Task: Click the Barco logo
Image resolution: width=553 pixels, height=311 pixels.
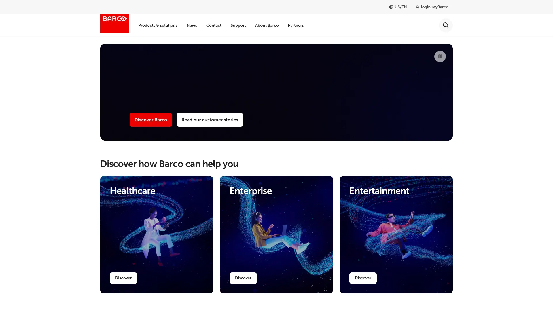Action: tap(115, 23)
